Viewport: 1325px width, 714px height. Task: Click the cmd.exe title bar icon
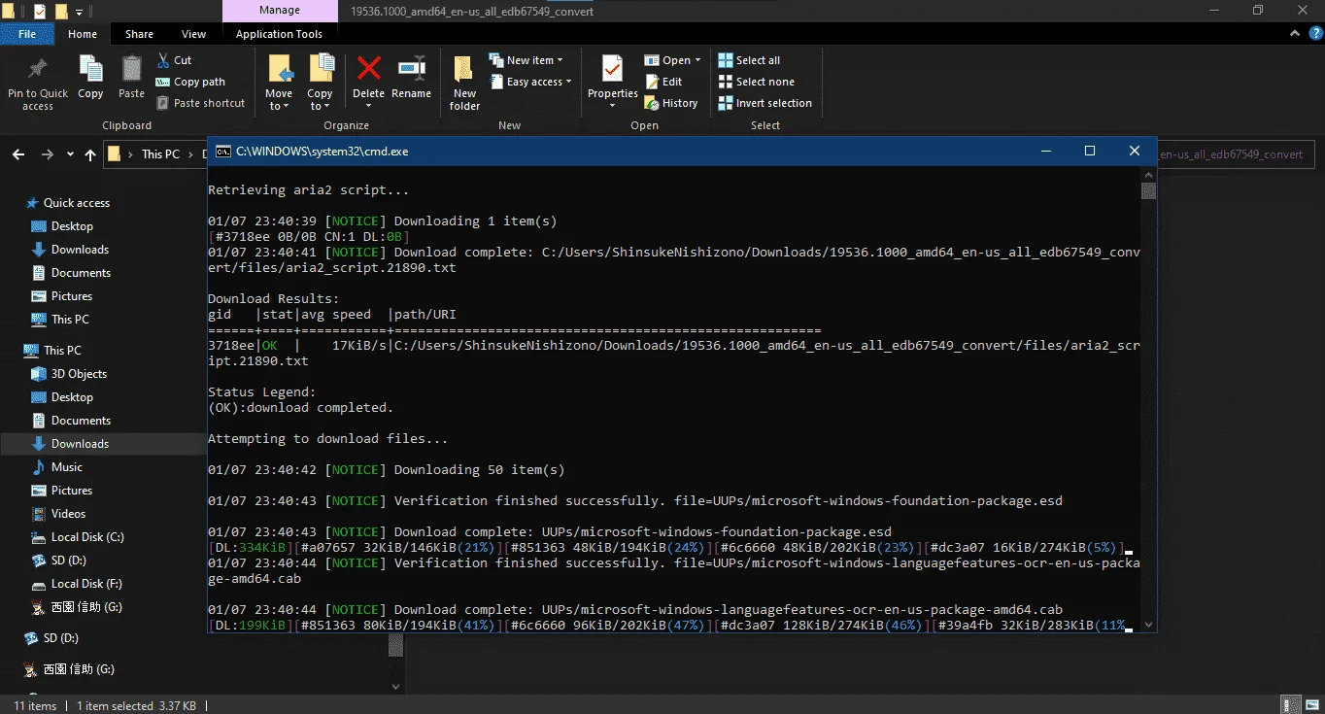pyautogui.click(x=223, y=152)
